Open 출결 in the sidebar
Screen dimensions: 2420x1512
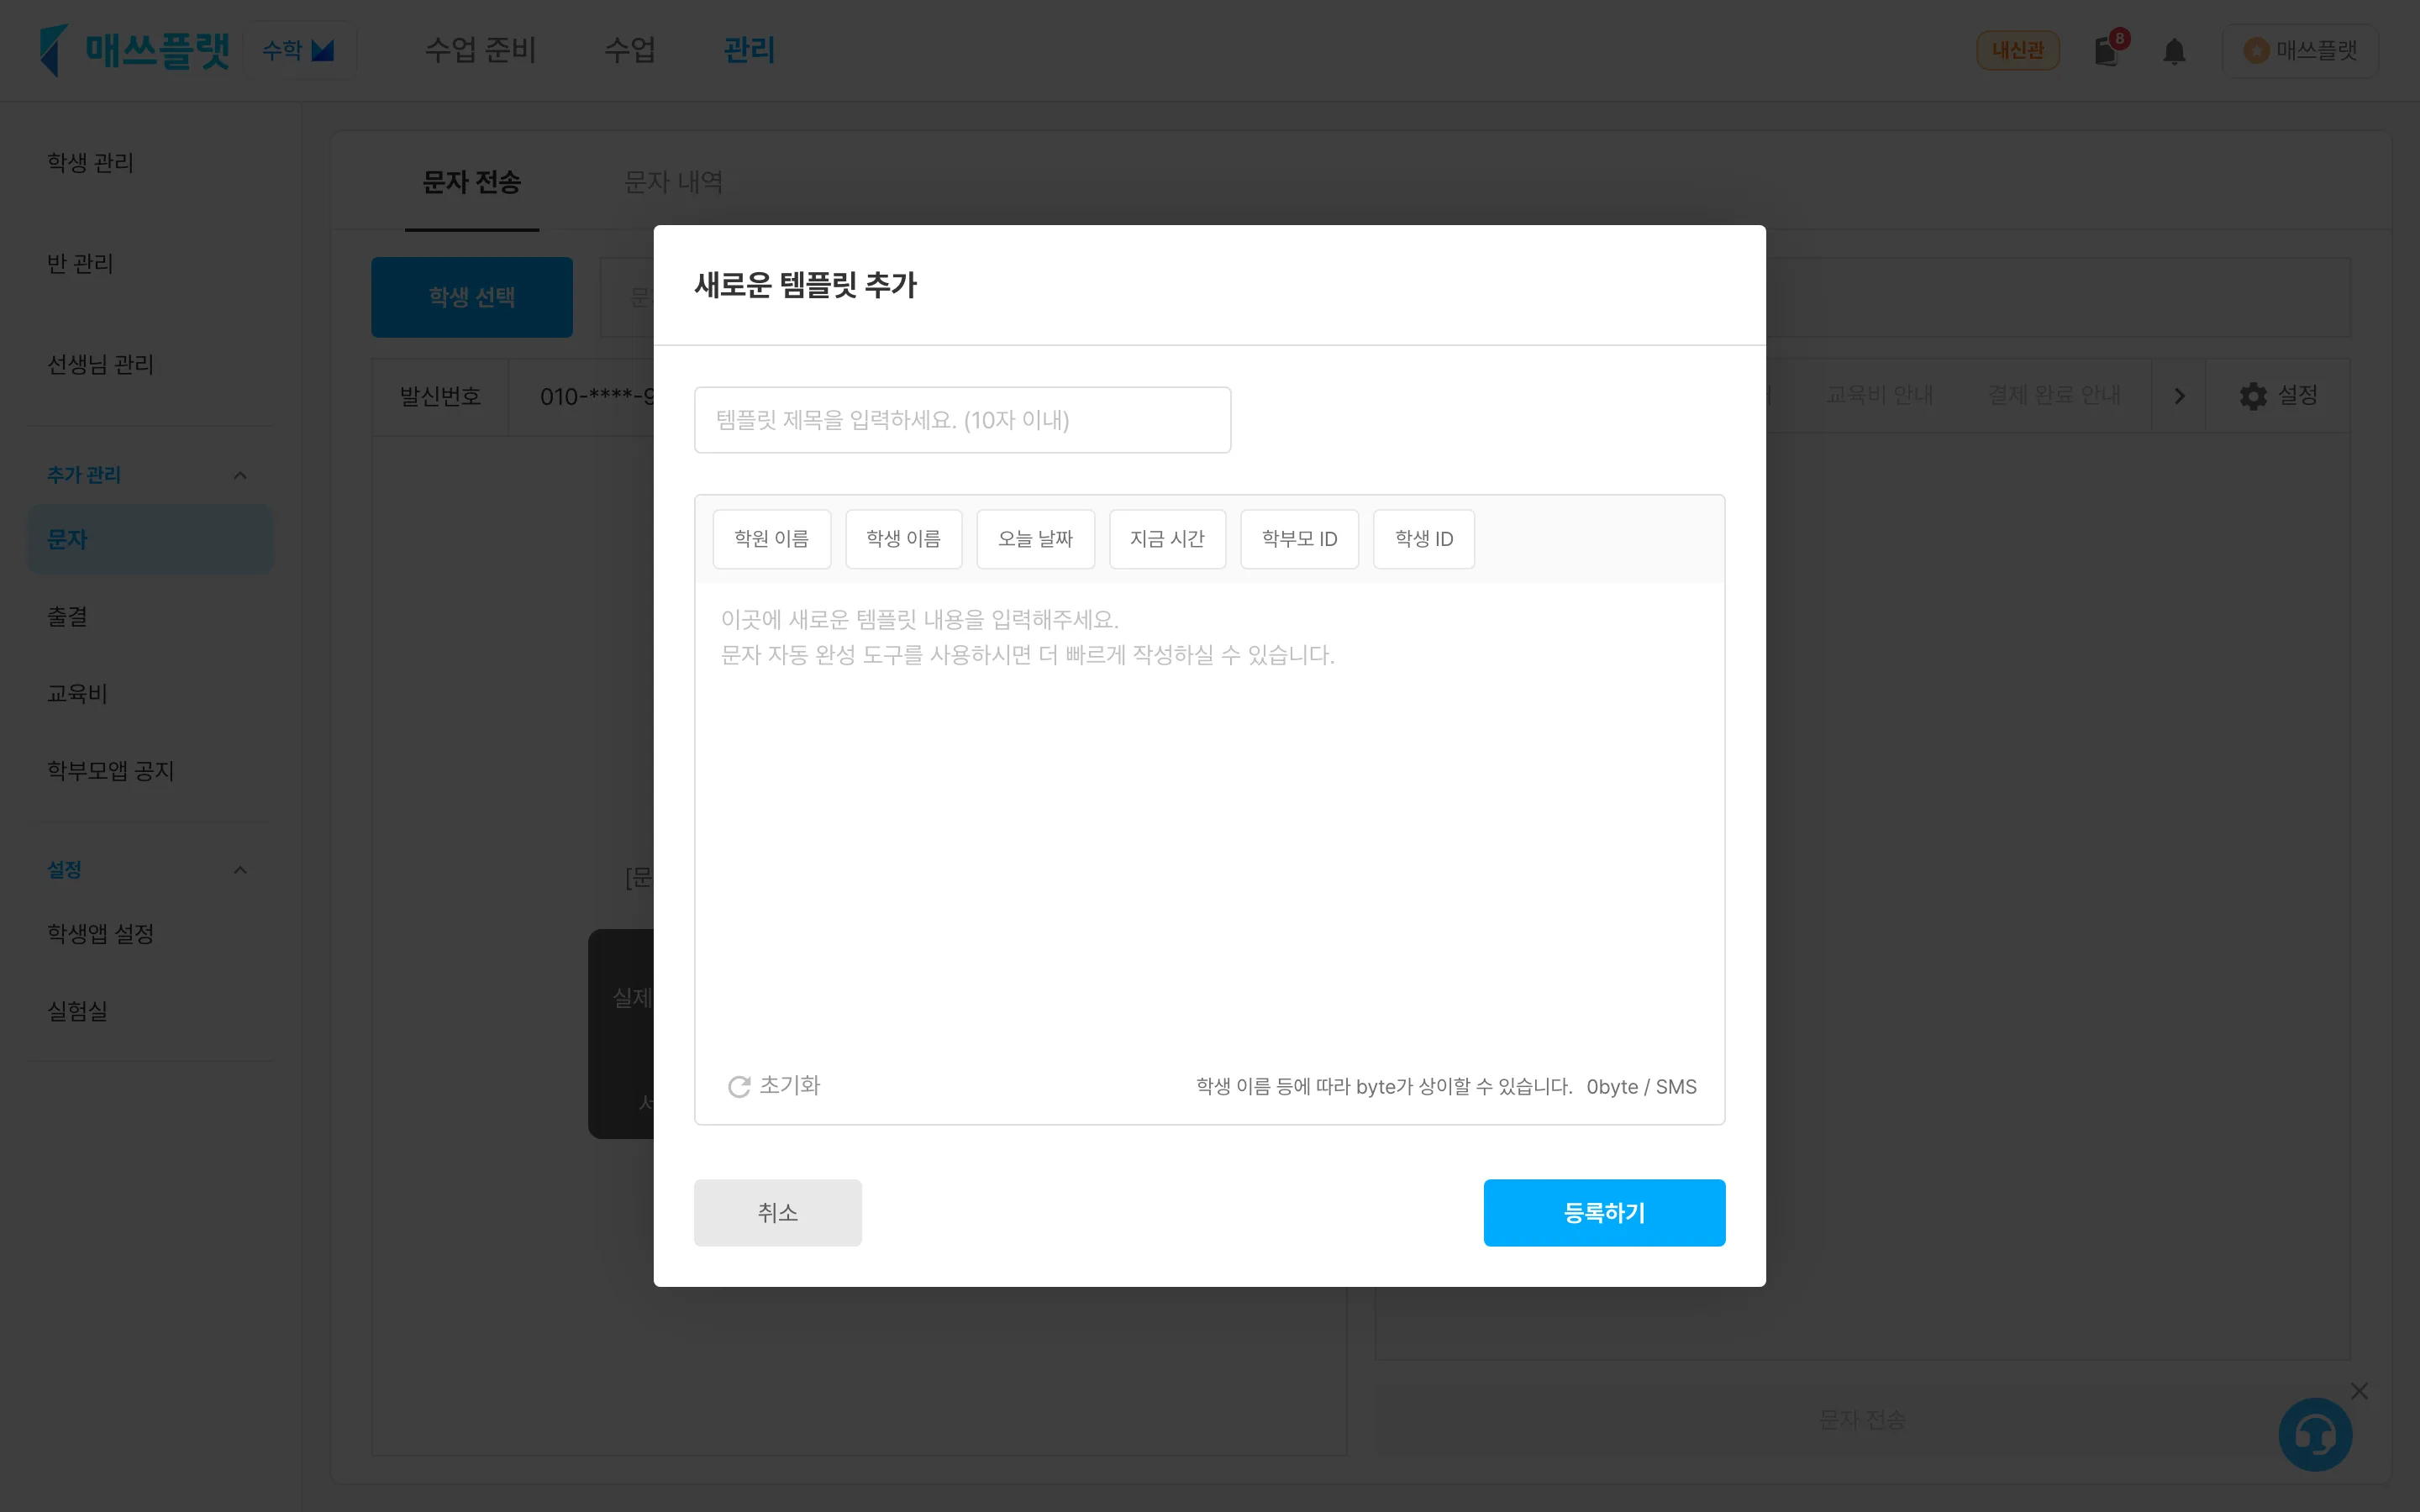coord(67,617)
